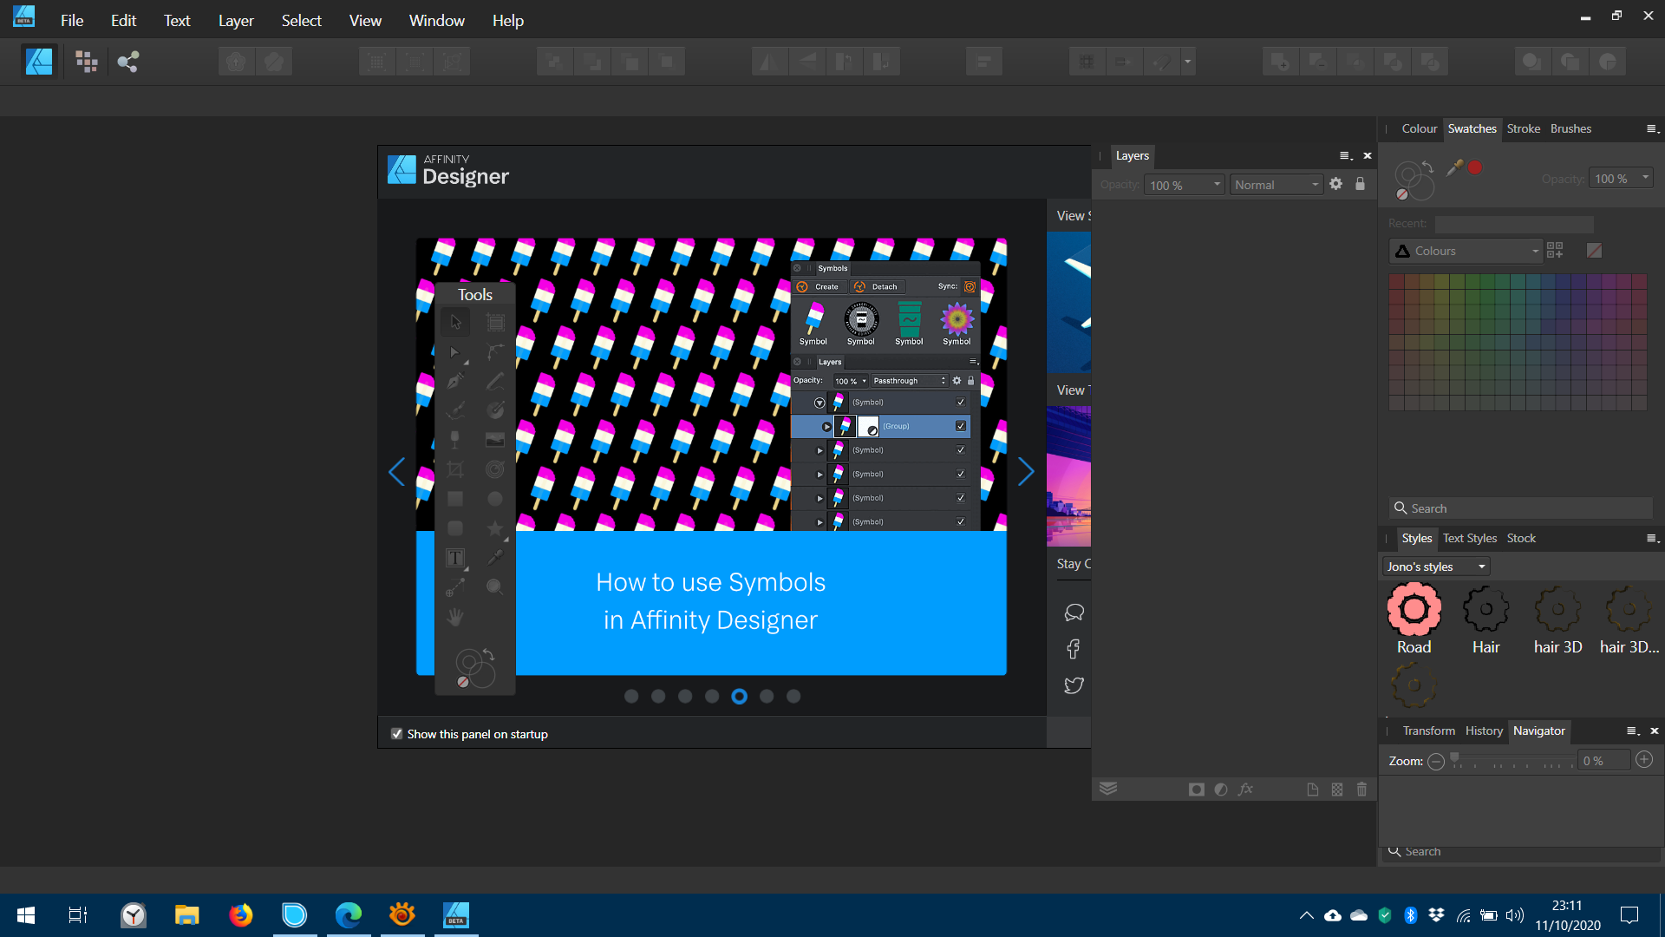Switch to the Text Styles tab
This screenshot has height=937, width=1665.
click(x=1470, y=538)
